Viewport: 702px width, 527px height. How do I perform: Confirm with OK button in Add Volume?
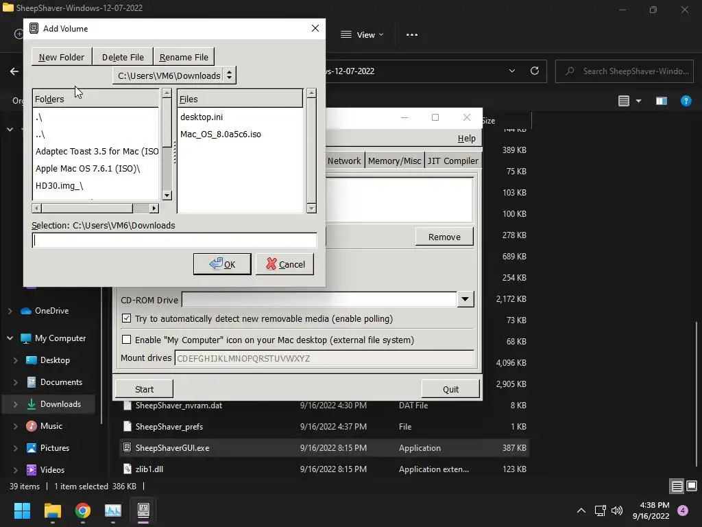click(222, 264)
